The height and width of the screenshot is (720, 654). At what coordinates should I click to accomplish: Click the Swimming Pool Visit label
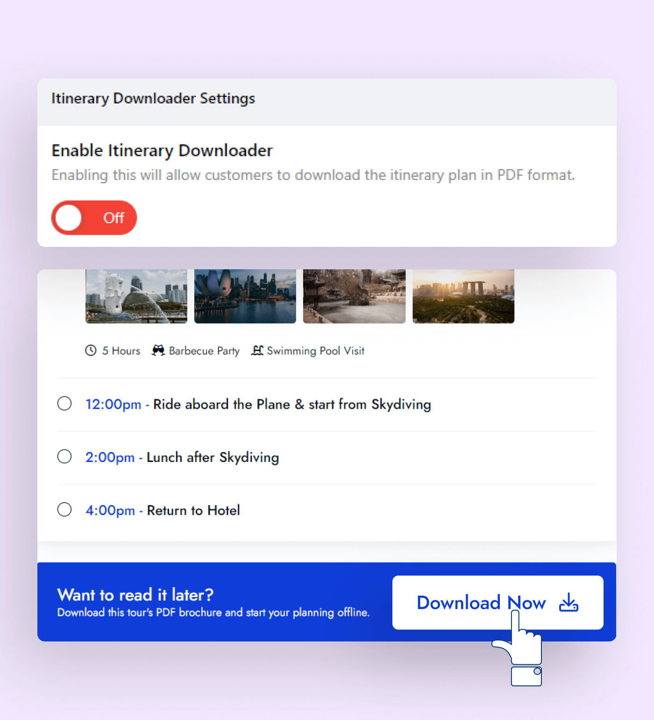point(316,351)
